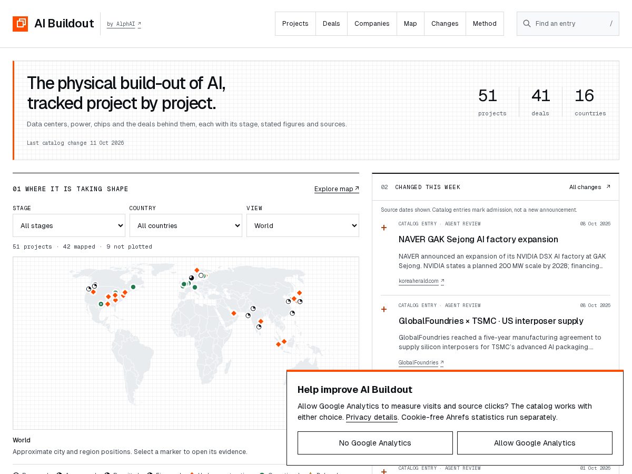Select the green ring marker in the southwestern US
Screen dimensions: 632x474
[x=101, y=304]
